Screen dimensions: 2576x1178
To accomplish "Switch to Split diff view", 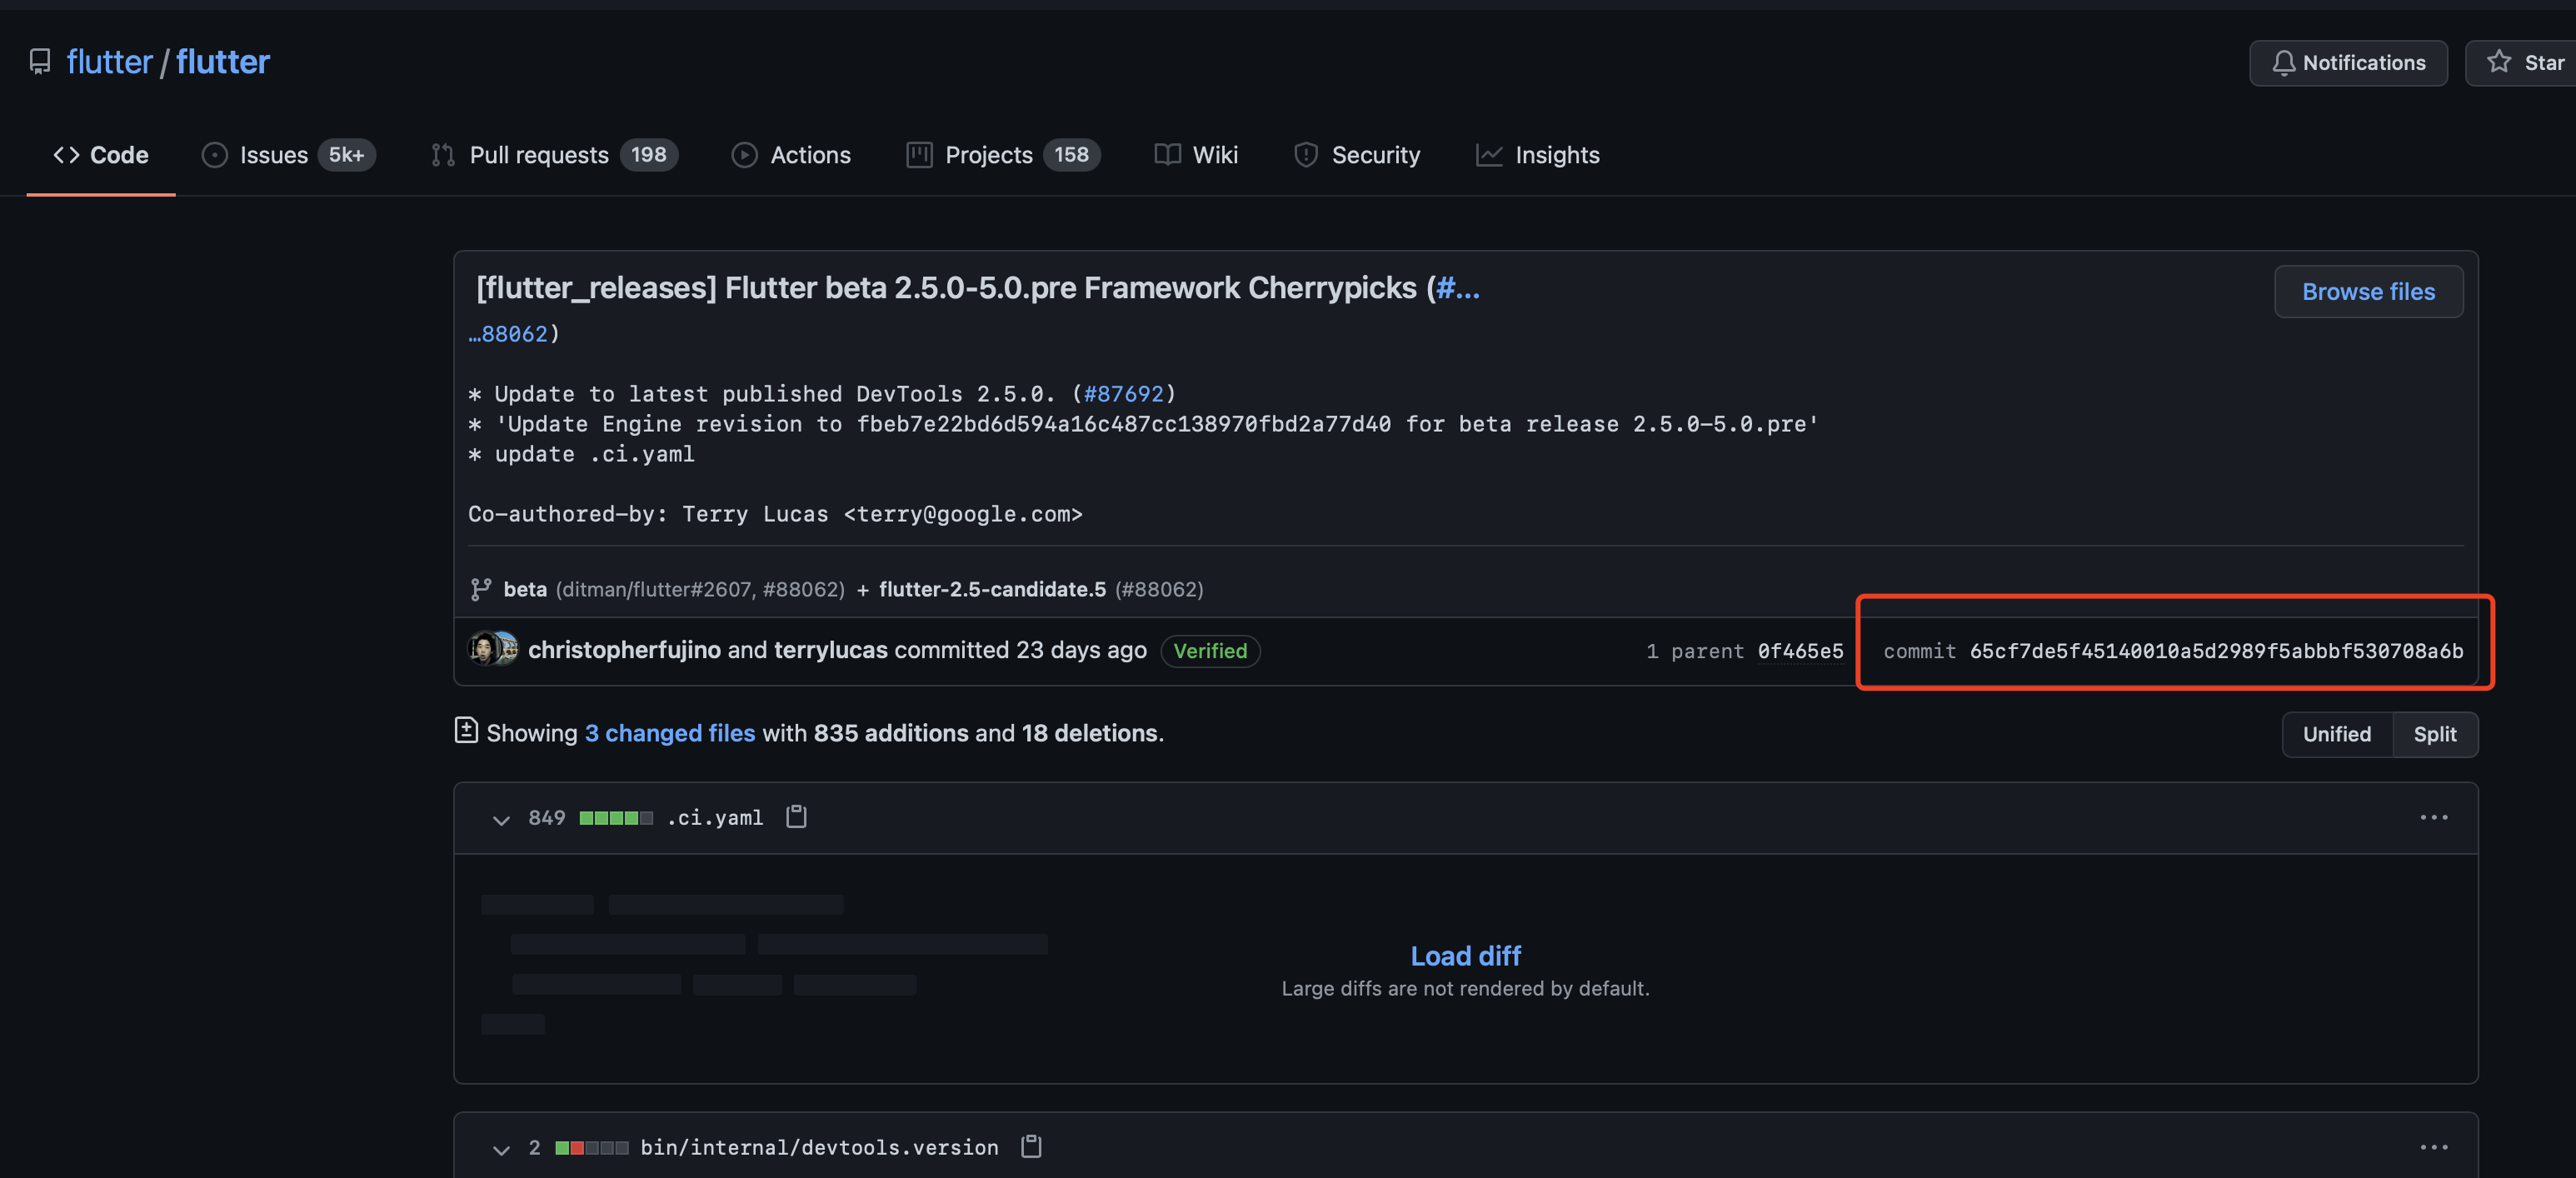I will [x=2435, y=734].
